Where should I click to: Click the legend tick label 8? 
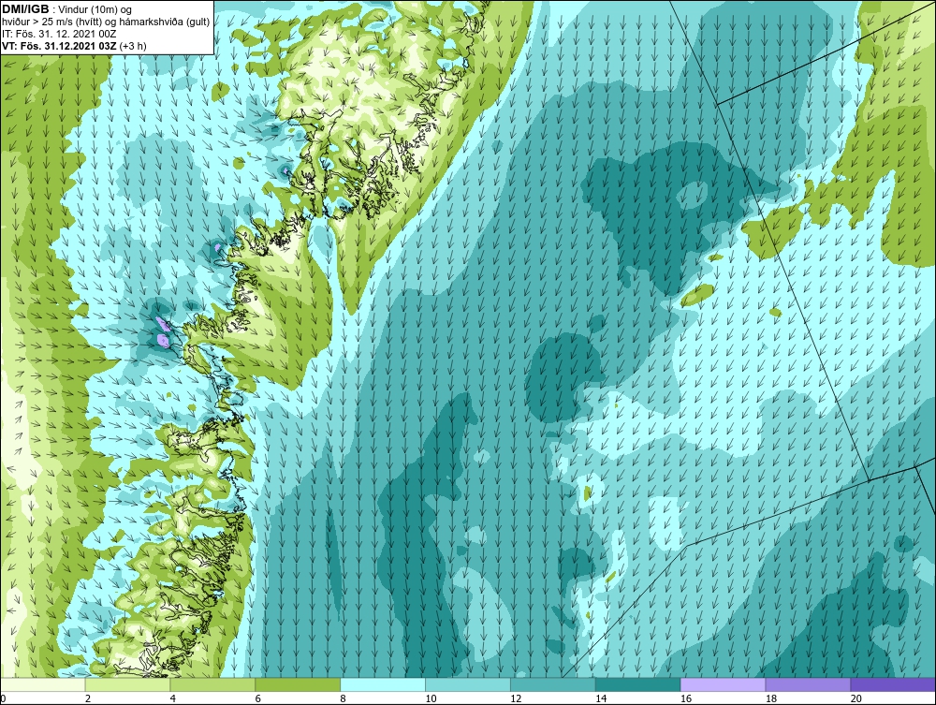click(x=344, y=698)
